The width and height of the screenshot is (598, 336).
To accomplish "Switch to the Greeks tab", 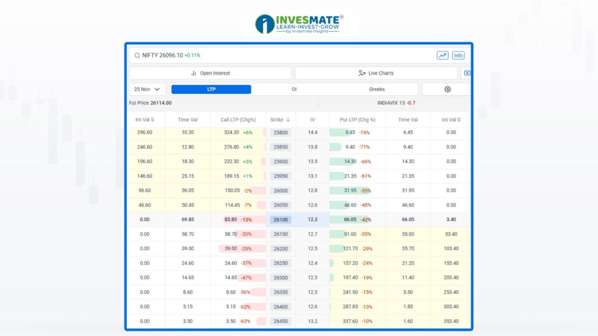I will (x=377, y=89).
